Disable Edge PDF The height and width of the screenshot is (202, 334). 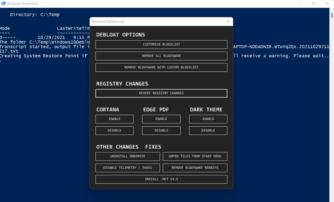(x=161, y=130)
